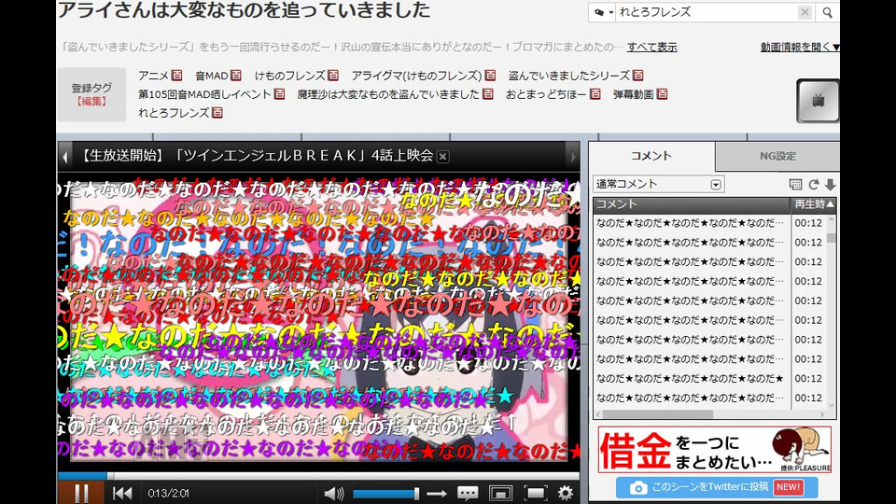Expand 動画情報を開く panel
896x504 pixels.
click(x=799, y=47)
